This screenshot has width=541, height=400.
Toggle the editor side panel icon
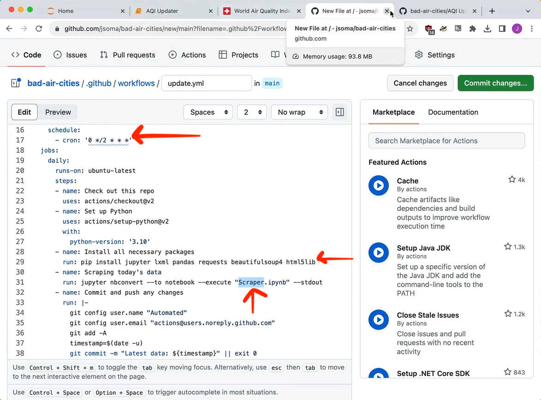(x=340, y=112)
